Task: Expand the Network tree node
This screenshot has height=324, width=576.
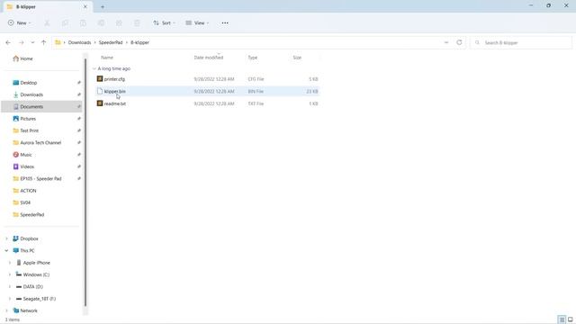Action: (x=6, y=310)
